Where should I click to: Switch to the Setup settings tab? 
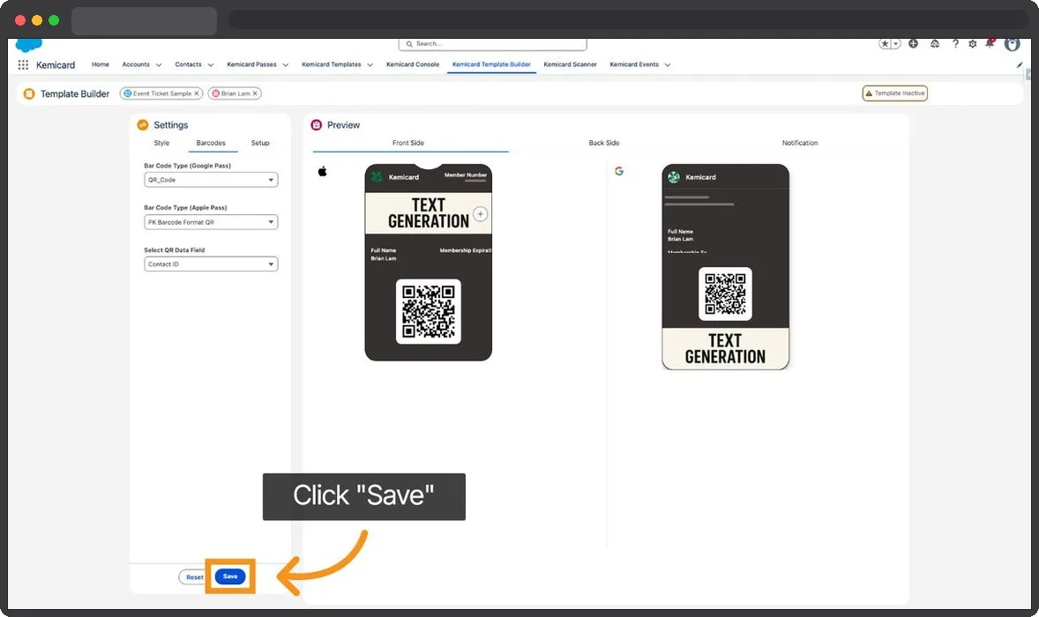point(260,143)
